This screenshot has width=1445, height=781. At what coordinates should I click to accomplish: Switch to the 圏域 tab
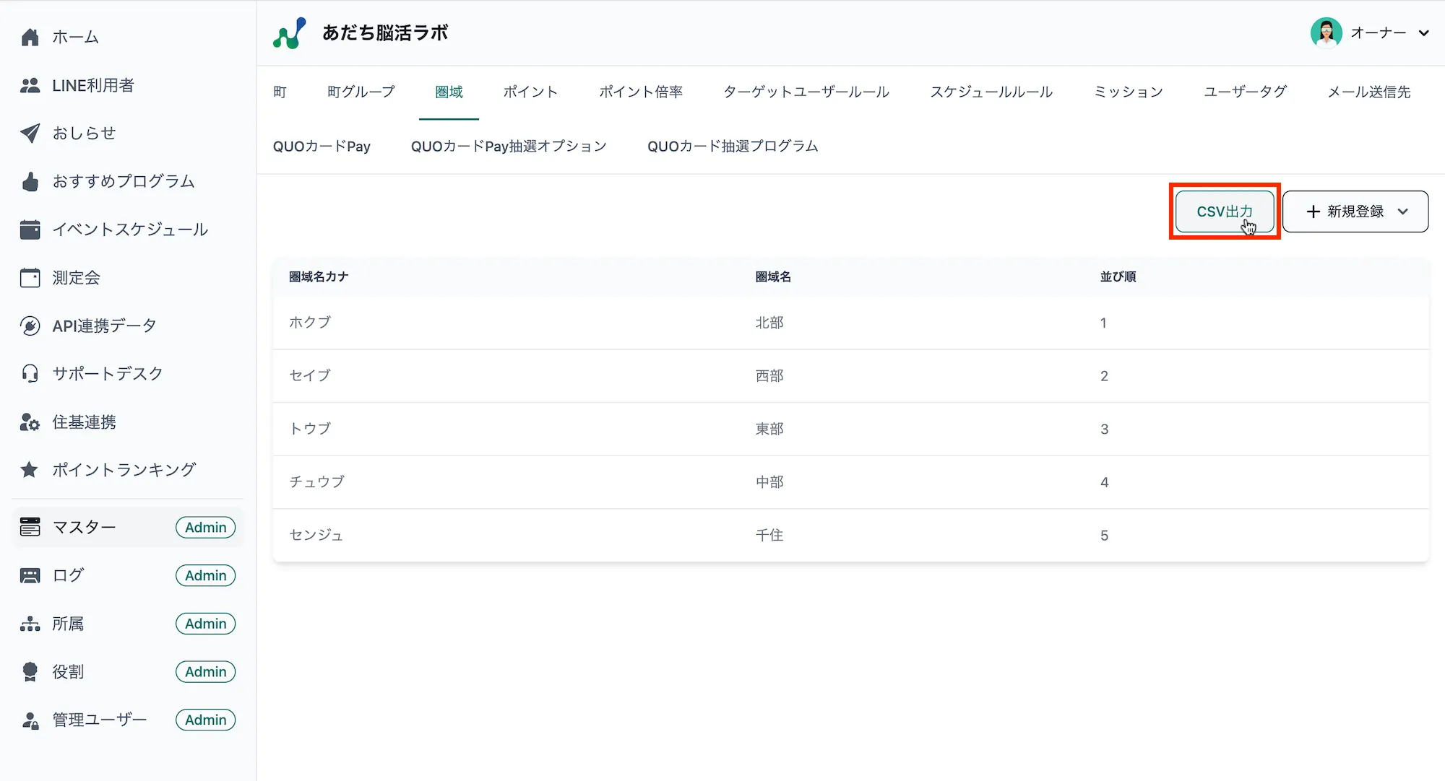tap(449, 92)
